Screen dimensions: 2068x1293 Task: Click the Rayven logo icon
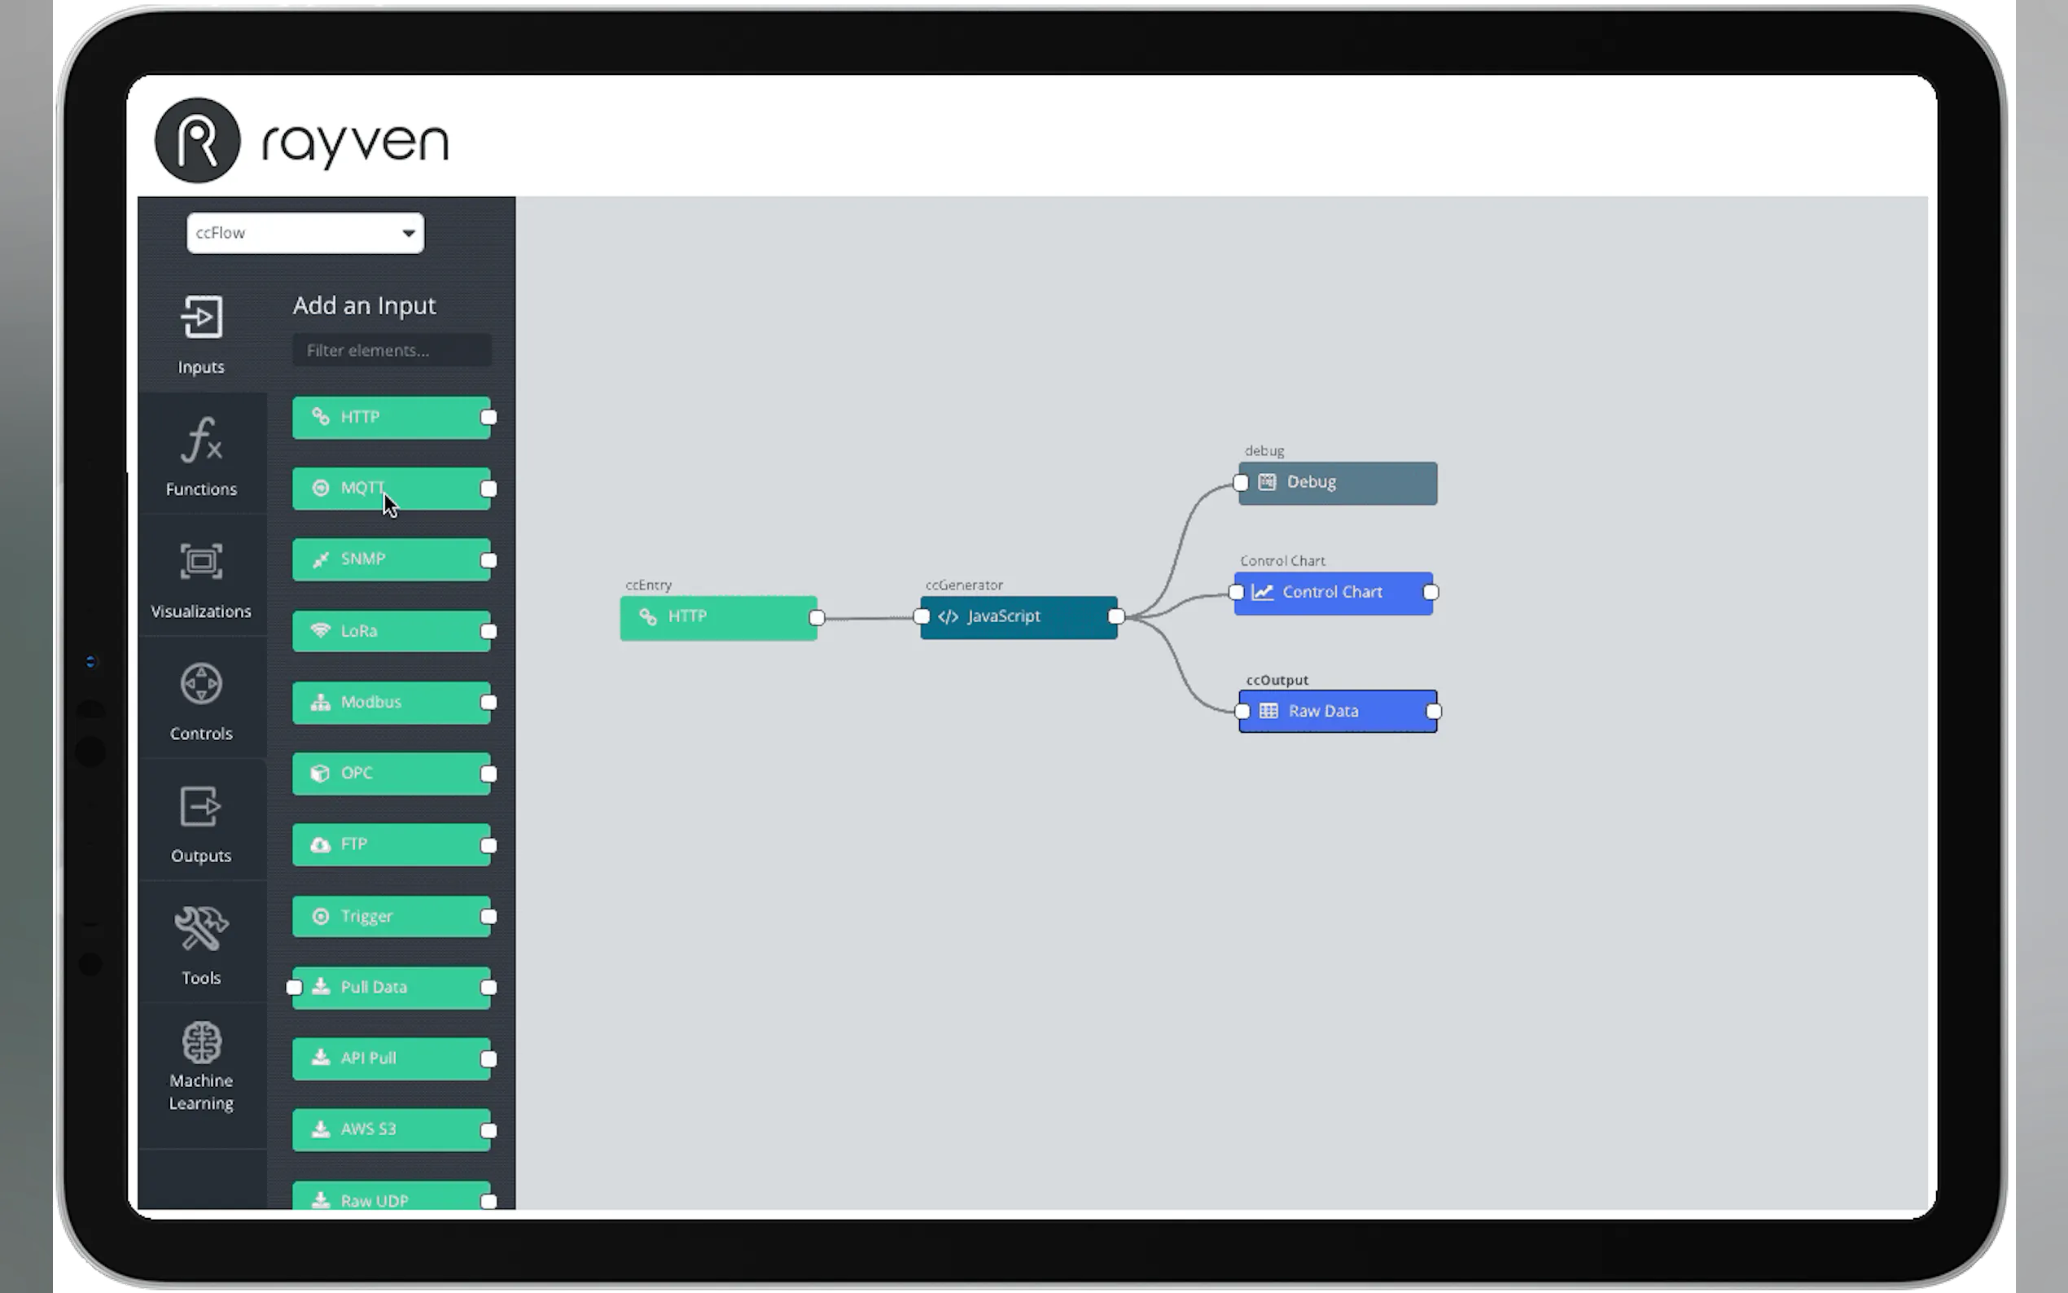coord(198,140)
